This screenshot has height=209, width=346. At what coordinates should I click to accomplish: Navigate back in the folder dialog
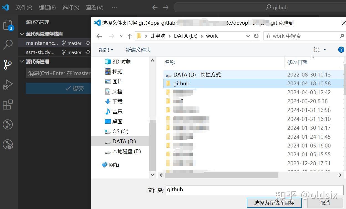pos(99,36)
